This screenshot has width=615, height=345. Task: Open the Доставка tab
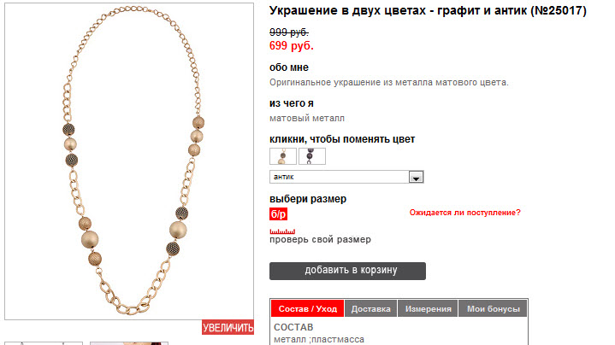370,308
